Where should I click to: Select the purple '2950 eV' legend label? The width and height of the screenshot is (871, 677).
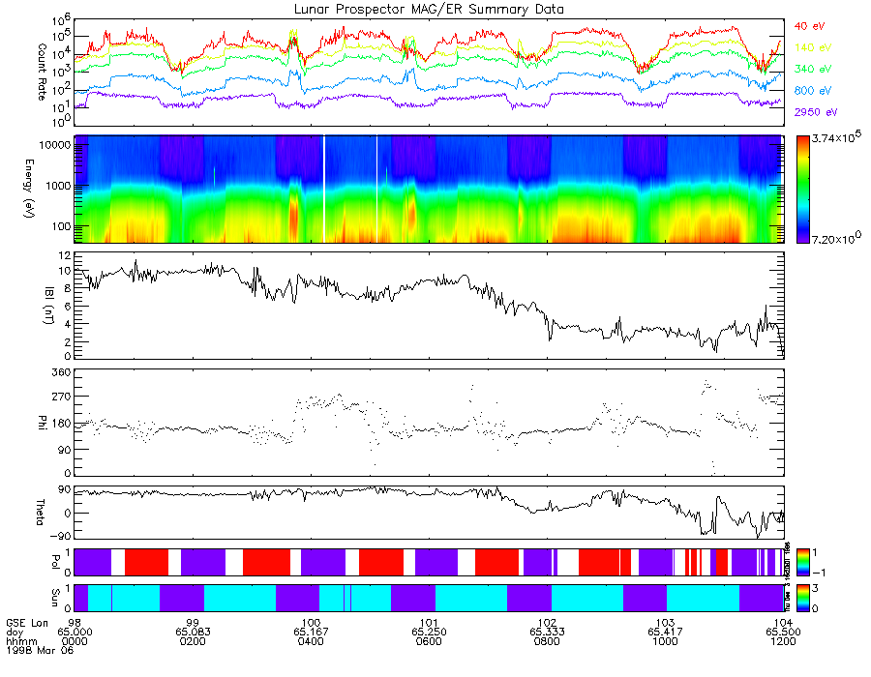coord(816,112)
